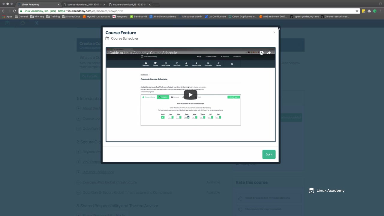This screenshot has height=216, width=384.
Task: Click the yellow extension icon in toolbar
Action: click(x=364, y=11)
